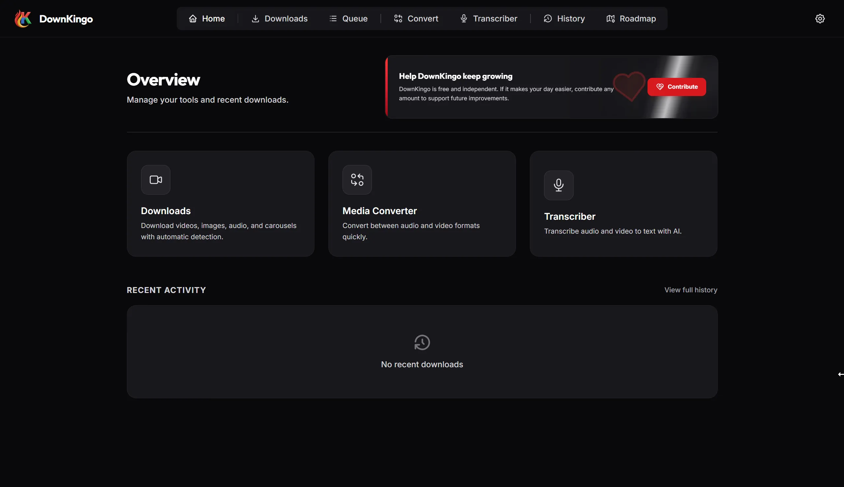Click the DownKingo flame logo

point(23,18)
